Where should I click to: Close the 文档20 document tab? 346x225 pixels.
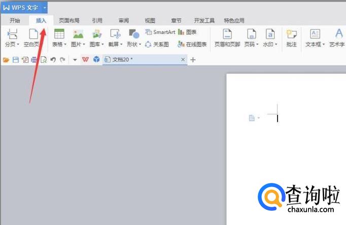pyautogui.click(x=183, y=59)
